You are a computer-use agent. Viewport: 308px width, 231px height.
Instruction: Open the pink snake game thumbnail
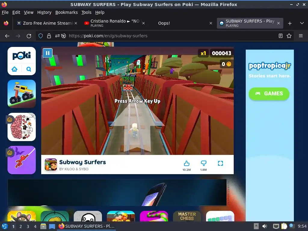(154, 216)
